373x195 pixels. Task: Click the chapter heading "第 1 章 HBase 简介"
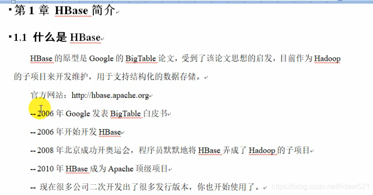click(65, 11)
